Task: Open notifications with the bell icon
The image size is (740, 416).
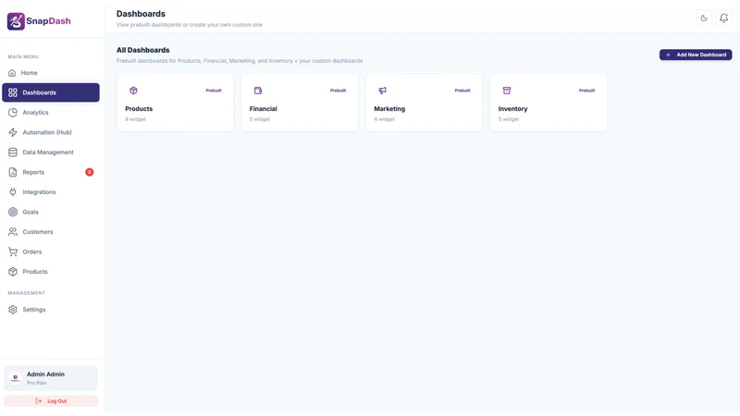Action: pos(723,18)
